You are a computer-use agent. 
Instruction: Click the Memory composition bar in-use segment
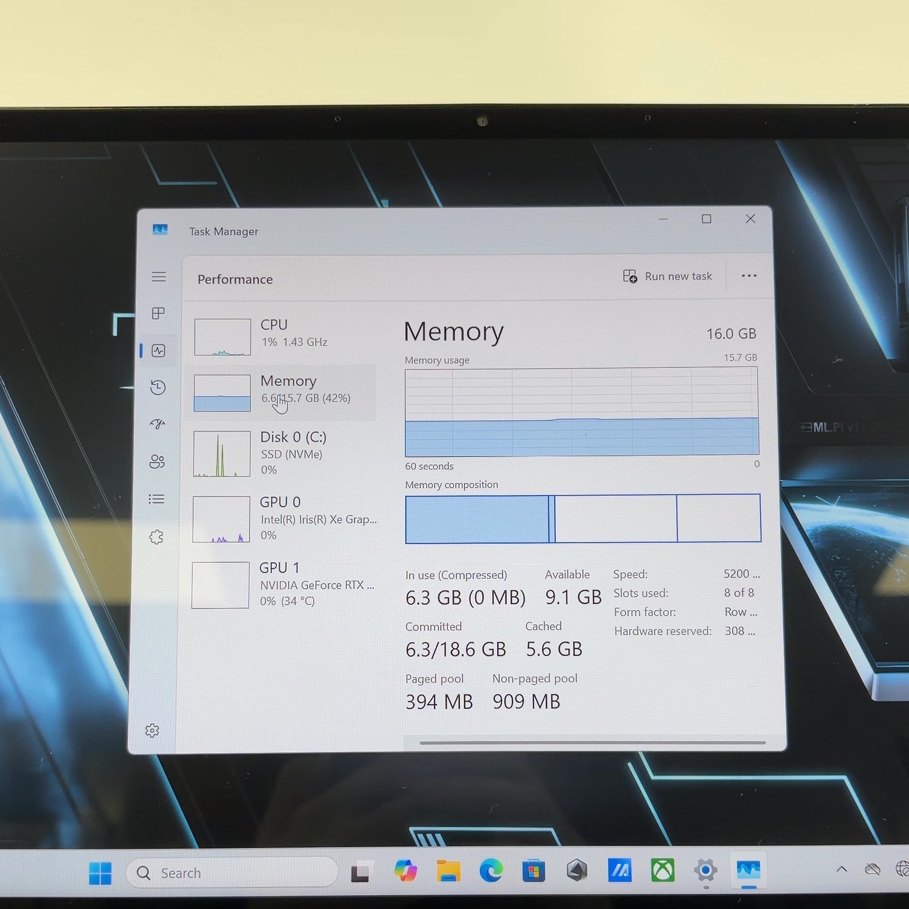click(477, 519)
